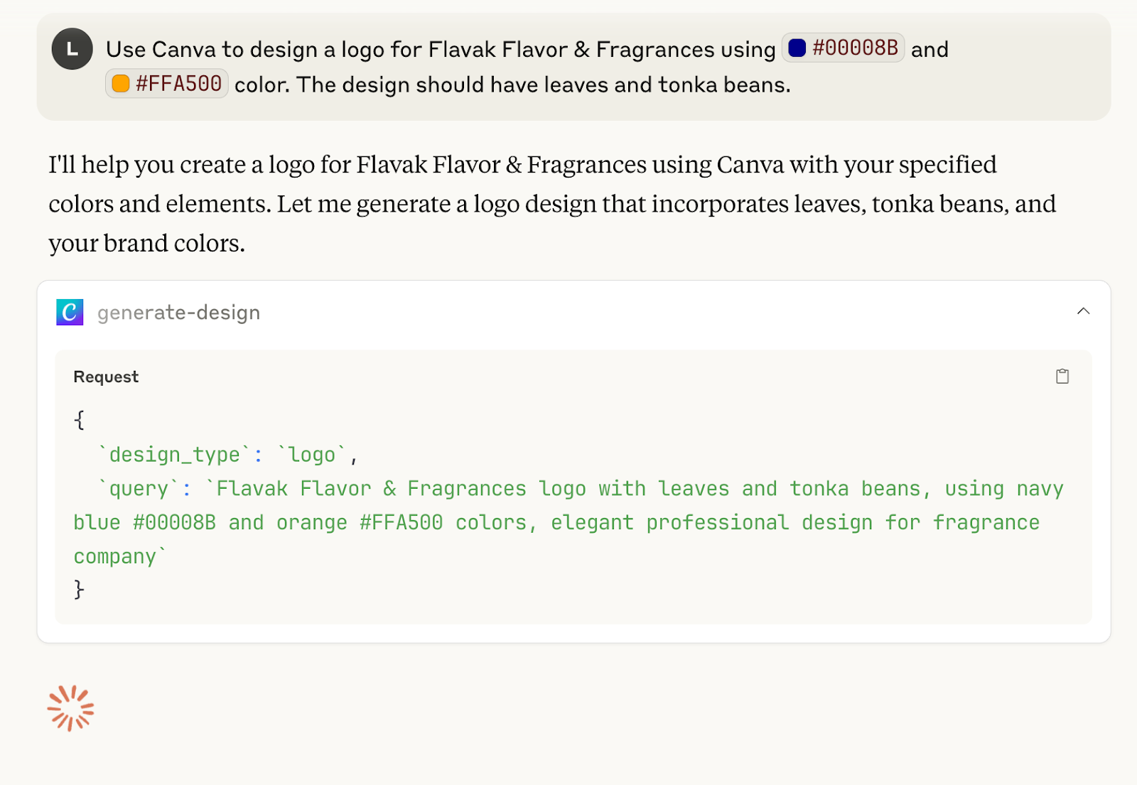Click the query key in the request

point(139,489)
